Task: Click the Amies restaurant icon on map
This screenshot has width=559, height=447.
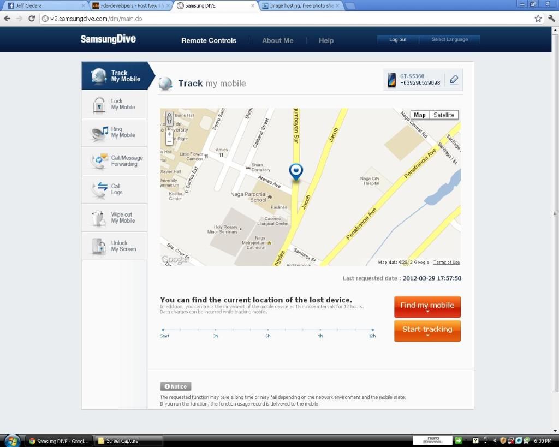Action: click(222, 154)
